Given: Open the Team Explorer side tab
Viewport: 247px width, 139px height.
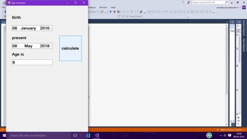Looking at the screenshot, I should (x=244, y=45).
